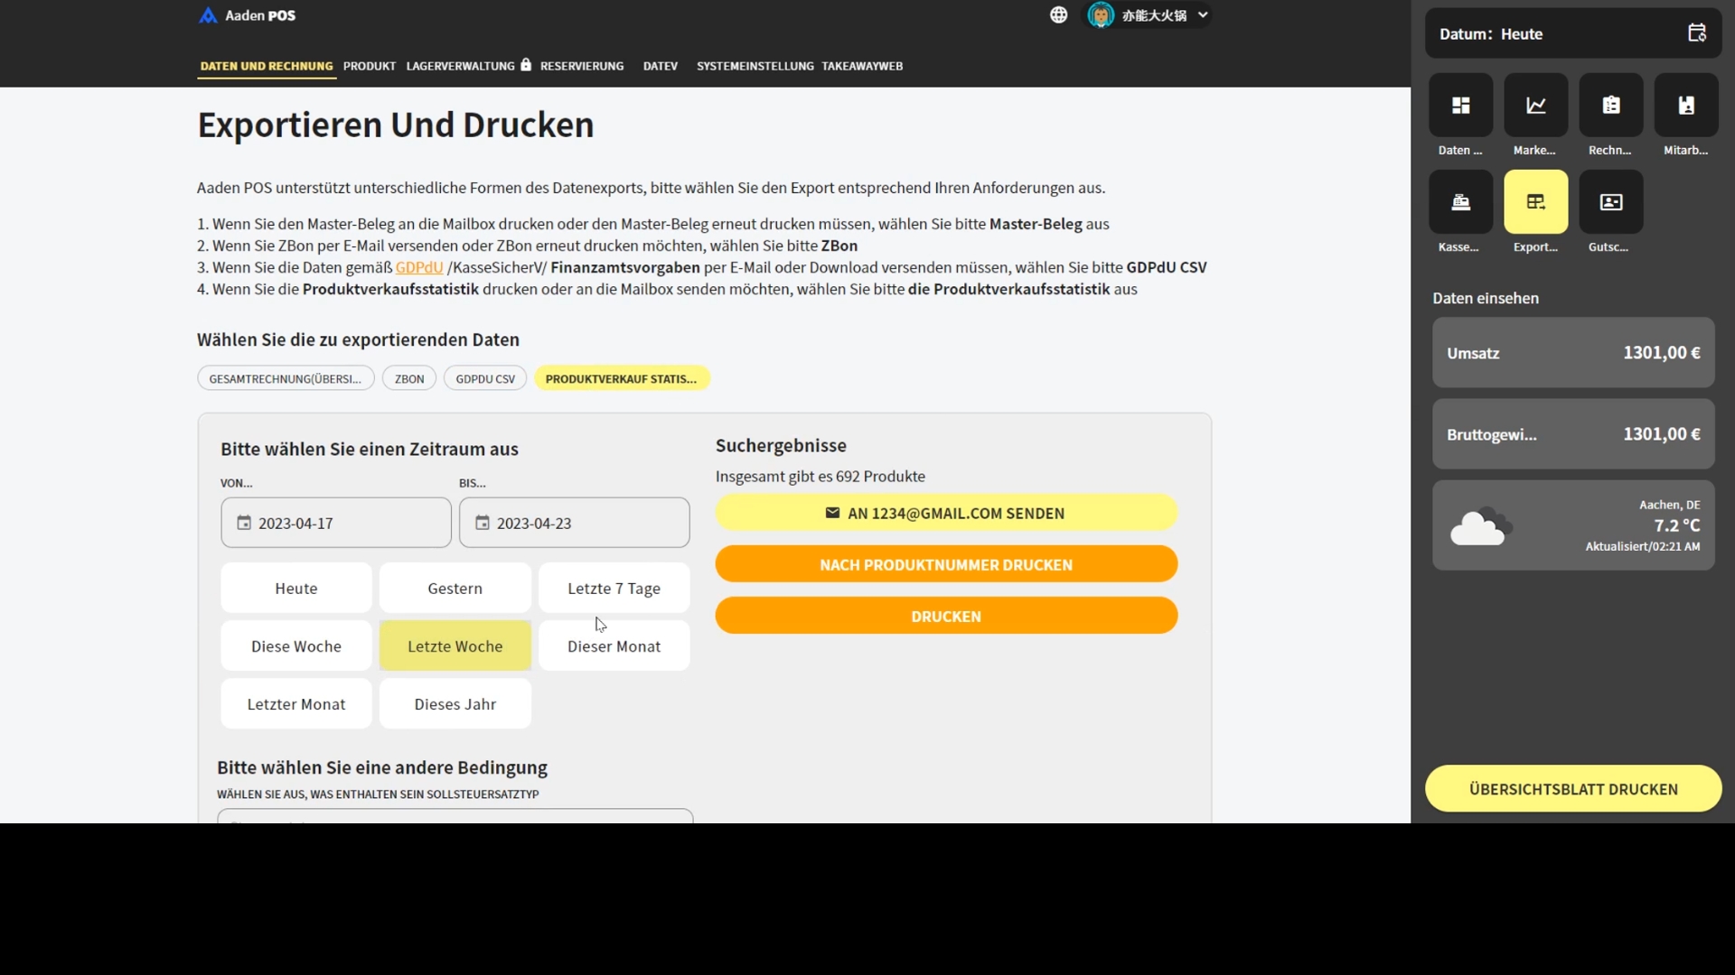Viewport: 1735px width, 975px height.
Task: Click the globe language icon
Action: 1058,15
